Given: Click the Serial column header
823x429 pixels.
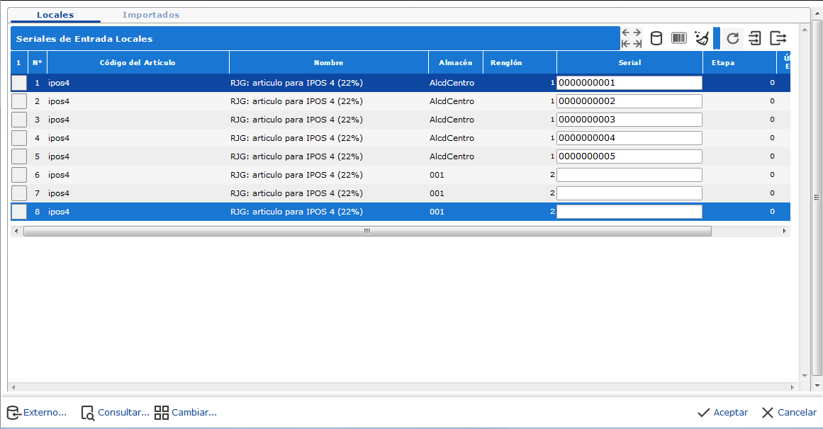Looking at the screenshot, I should 629,62.
